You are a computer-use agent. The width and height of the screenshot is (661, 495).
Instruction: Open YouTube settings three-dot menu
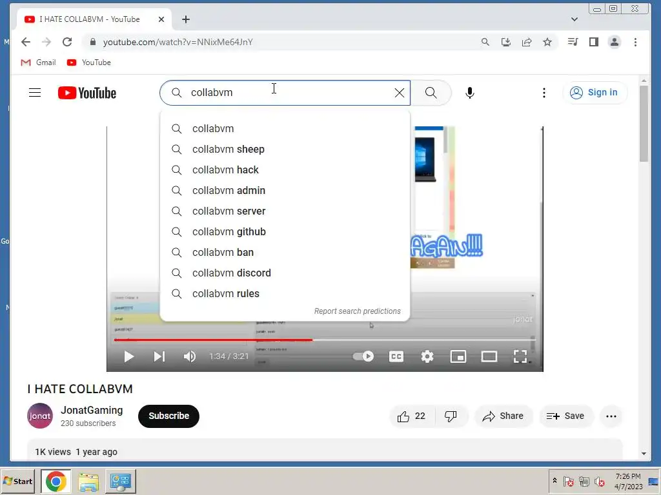544,93
